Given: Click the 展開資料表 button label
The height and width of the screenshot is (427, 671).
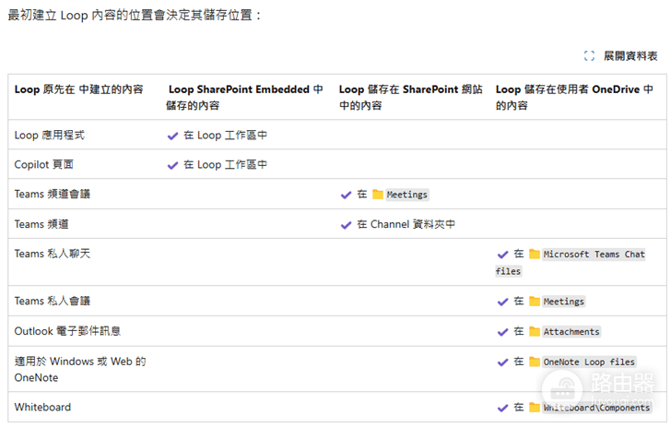Looking at the screenshot, I should 630,55.
